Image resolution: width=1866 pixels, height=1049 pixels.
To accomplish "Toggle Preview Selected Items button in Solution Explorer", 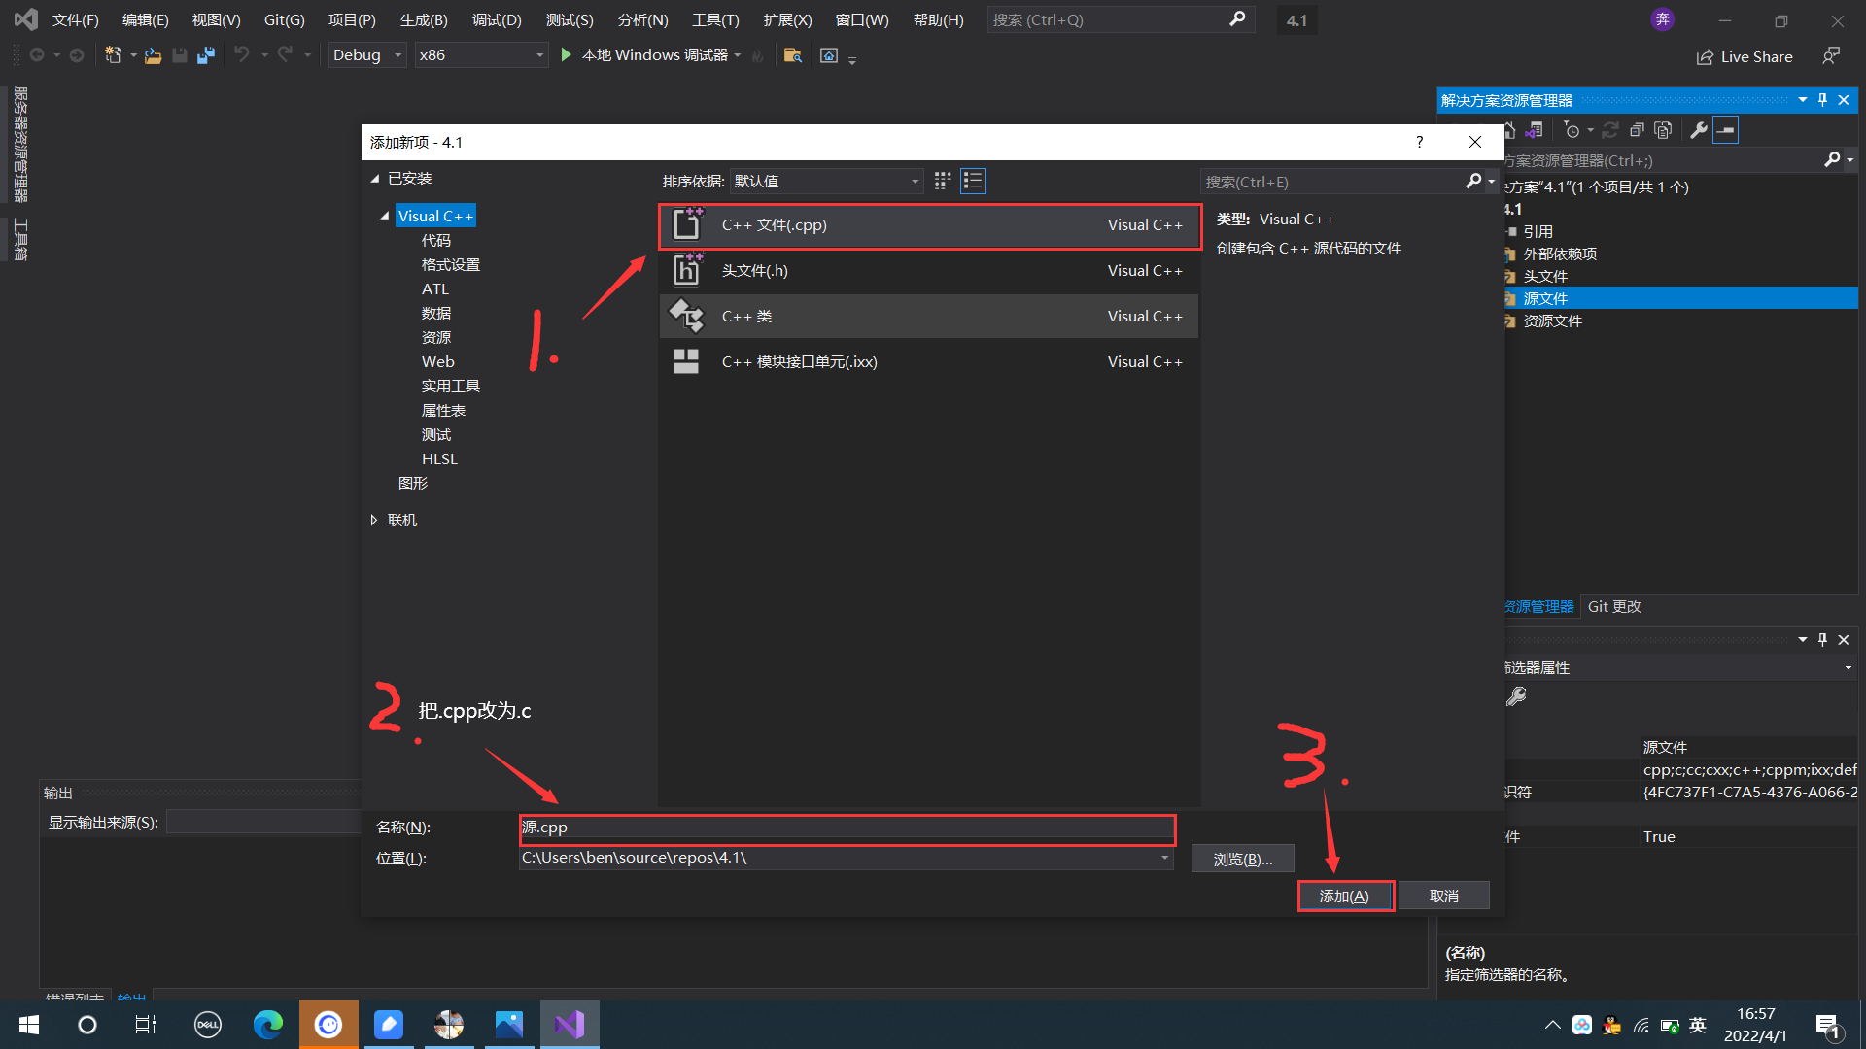I will click(1726, 130).
